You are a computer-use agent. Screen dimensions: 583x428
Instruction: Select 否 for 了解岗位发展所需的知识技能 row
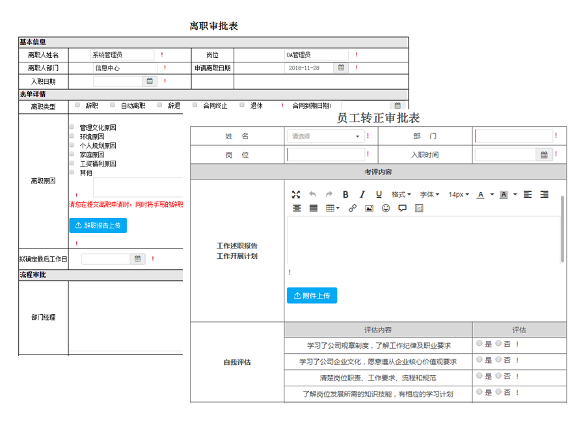coord(498,392)
